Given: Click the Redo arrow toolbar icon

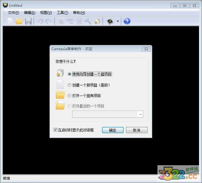Looking at the screenshot, I should coord(49,21).
